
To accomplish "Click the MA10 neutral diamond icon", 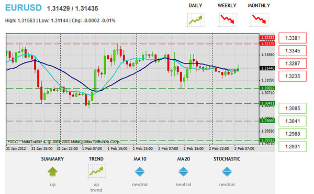I will [140, 172].
